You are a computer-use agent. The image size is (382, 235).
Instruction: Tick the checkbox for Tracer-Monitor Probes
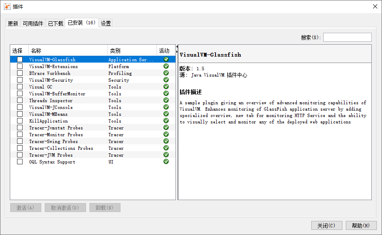pyautogui.click(x=20, y=135)
